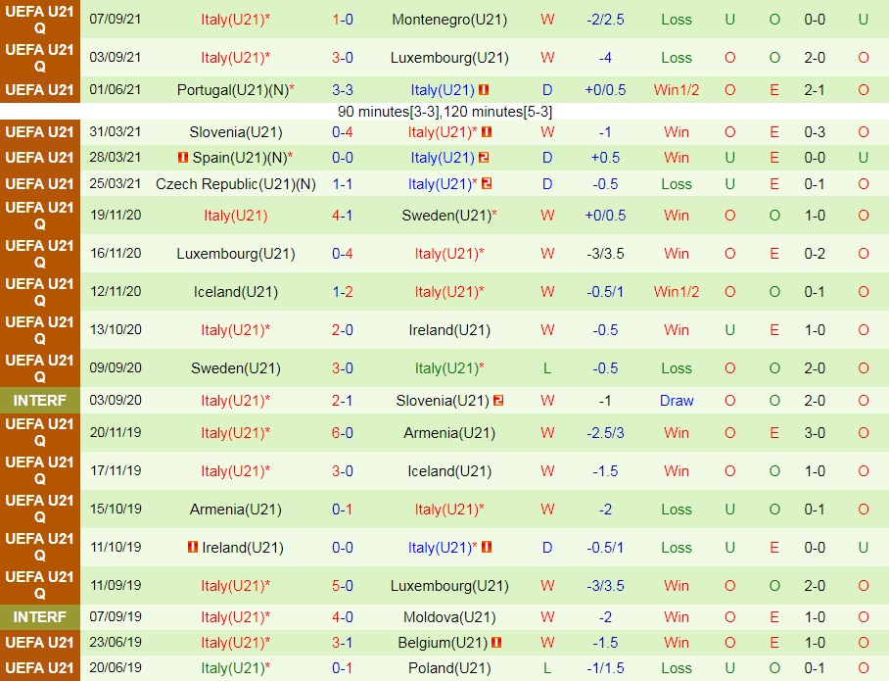The height and width of the screenshot is (681, 889).
Task: Select INTERF label for 03/09/20 match
Action: (40, 401)
